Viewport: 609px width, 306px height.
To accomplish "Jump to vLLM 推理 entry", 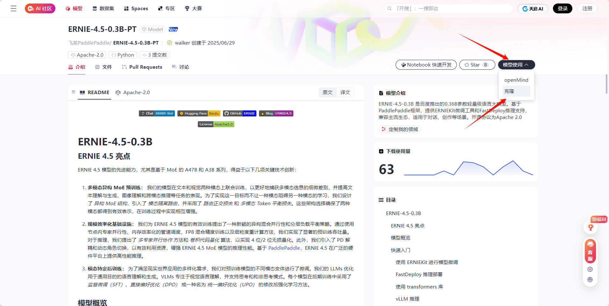I will 407,299.
